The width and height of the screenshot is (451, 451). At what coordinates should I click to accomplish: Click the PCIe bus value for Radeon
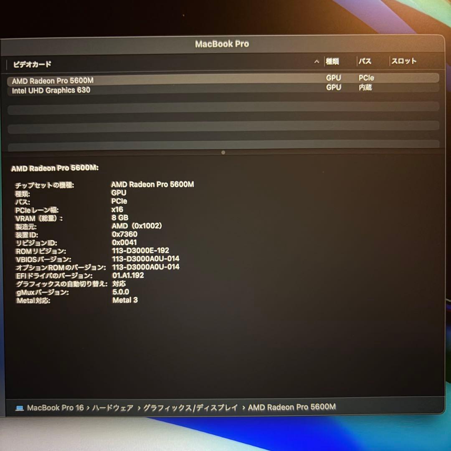pyautogui.click(x=366, y=78)
